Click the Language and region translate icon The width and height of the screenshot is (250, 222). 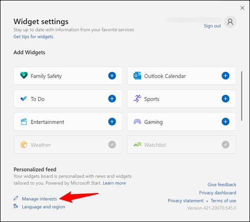(16, 206)
